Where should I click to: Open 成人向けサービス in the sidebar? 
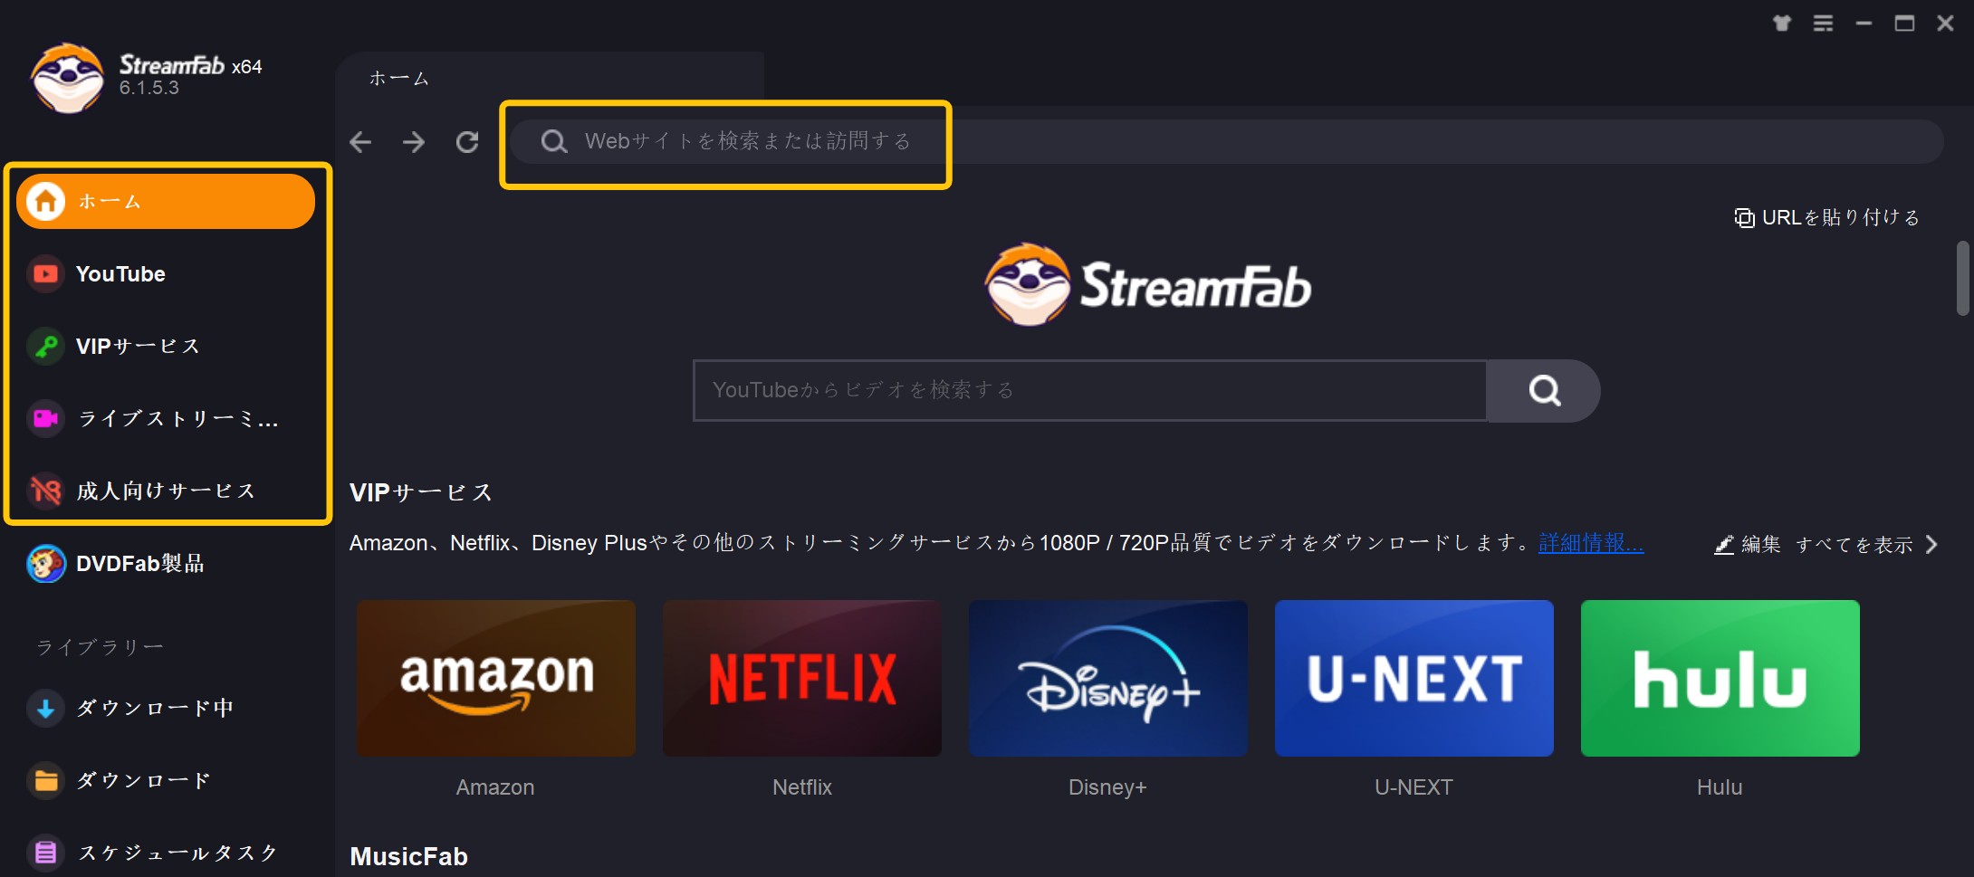click(x=166, y=491)
